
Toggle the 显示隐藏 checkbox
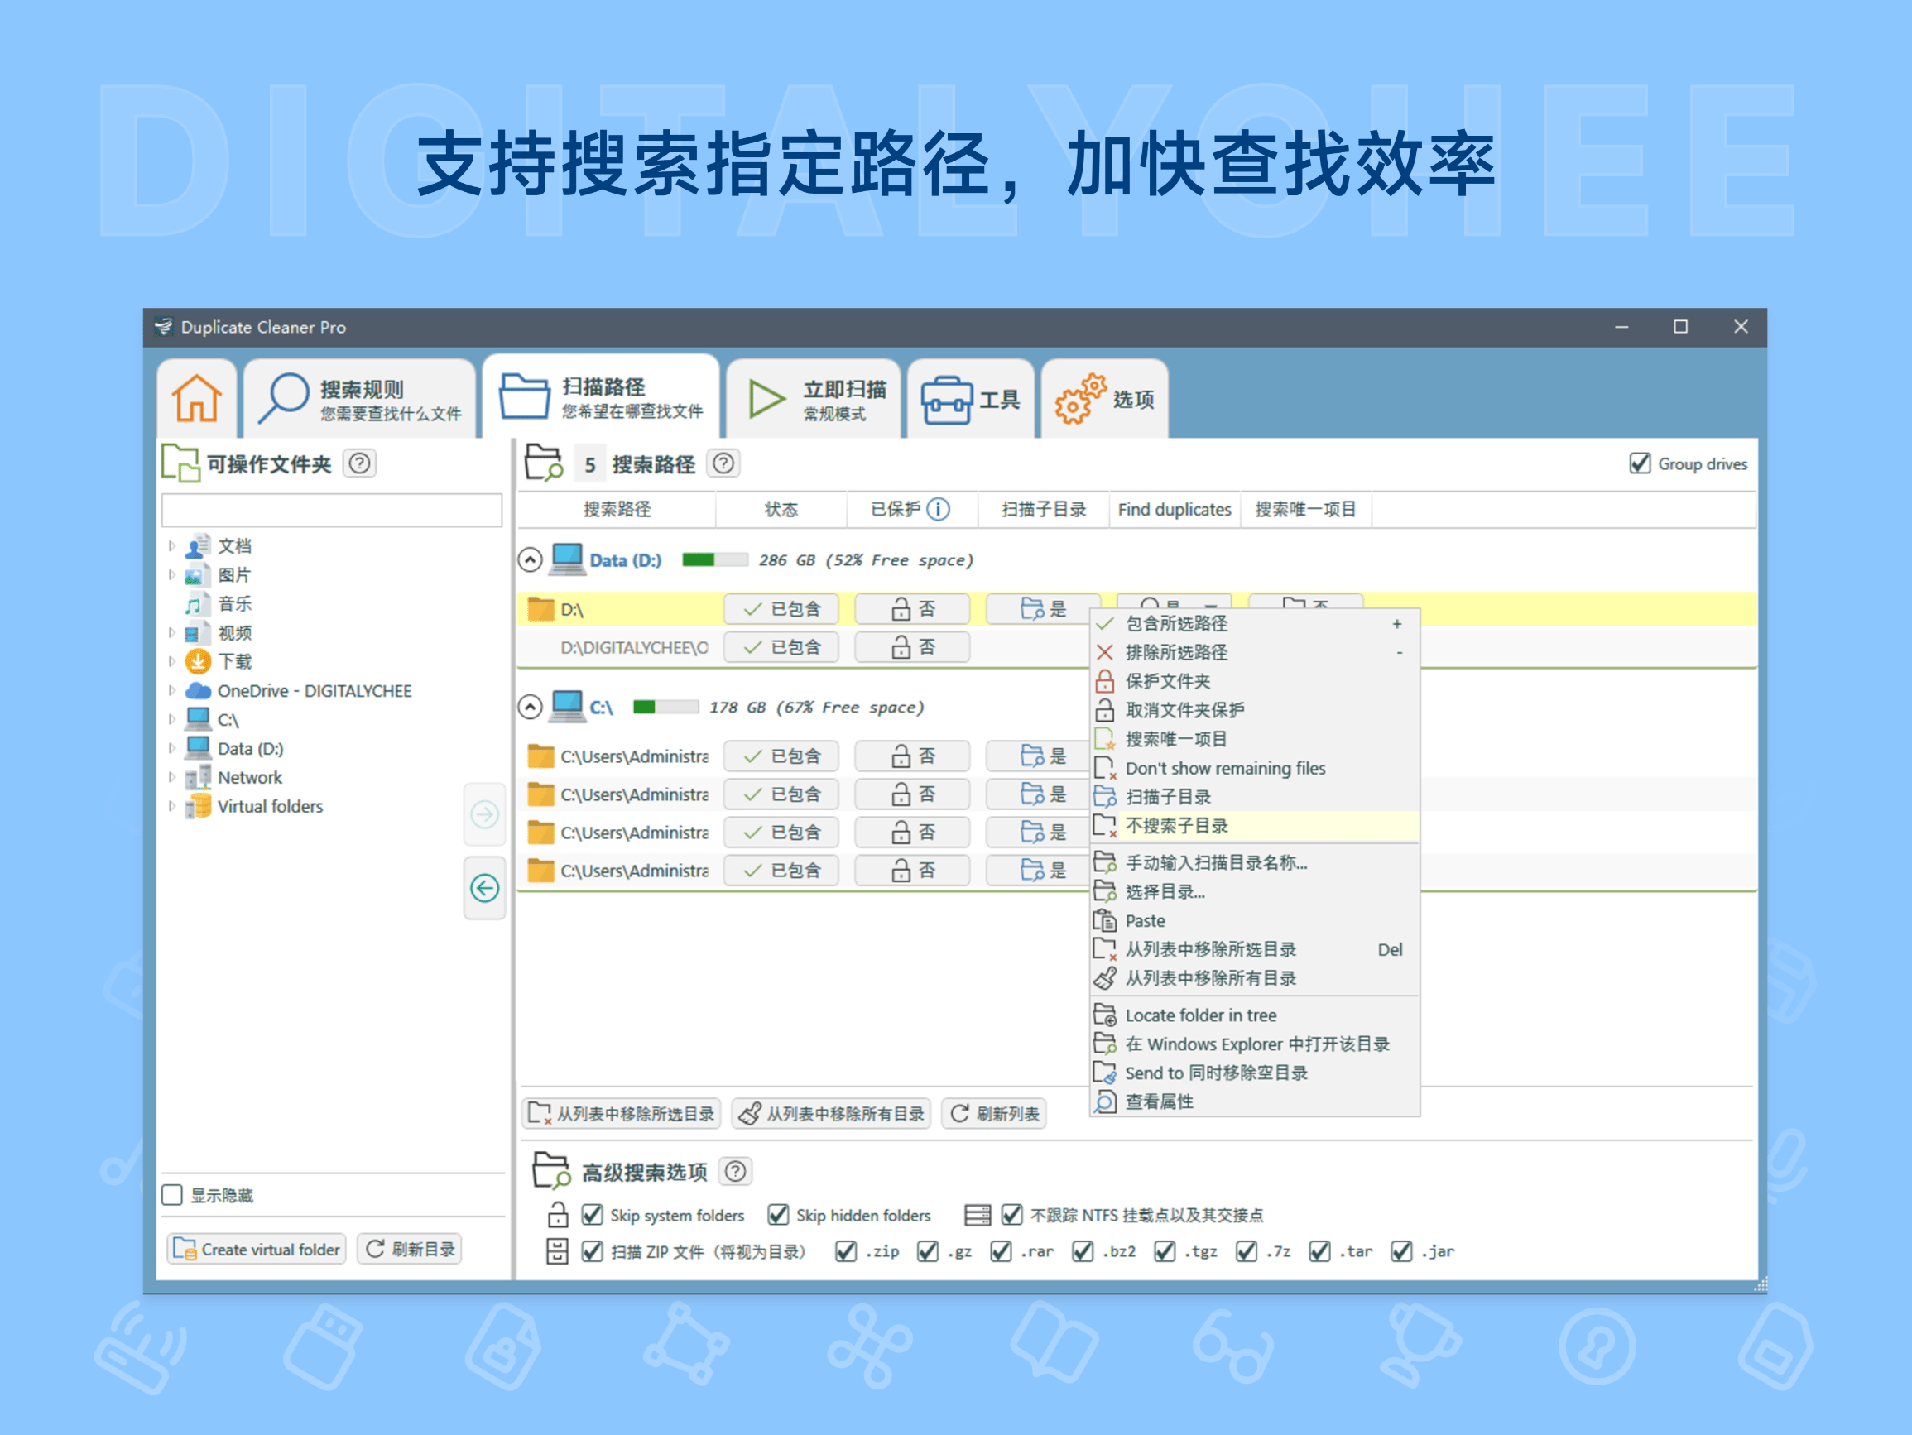pos(172,1195)
